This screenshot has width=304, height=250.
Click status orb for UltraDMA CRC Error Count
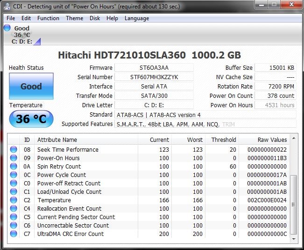coord(14,234)
